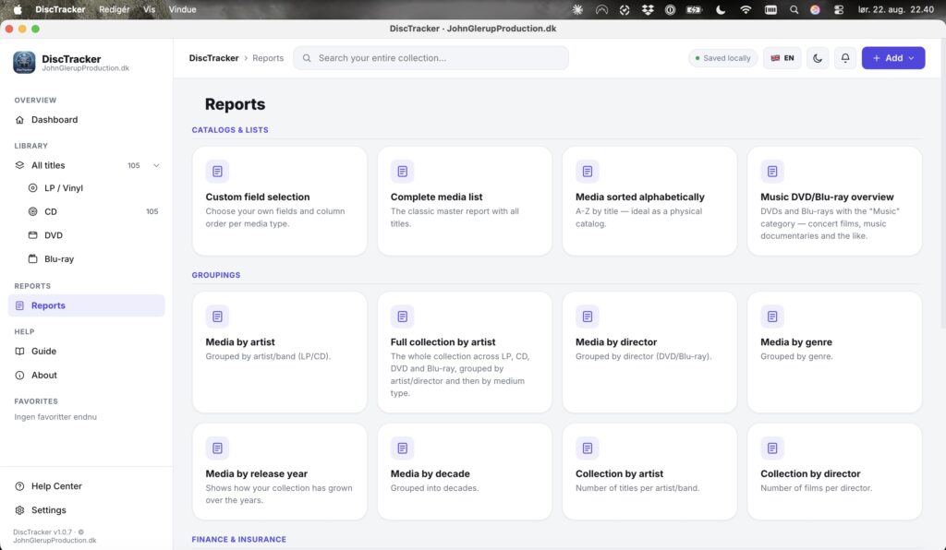Select DVD library entry
Screen dimensions: 946x550
tap(86, 235)
